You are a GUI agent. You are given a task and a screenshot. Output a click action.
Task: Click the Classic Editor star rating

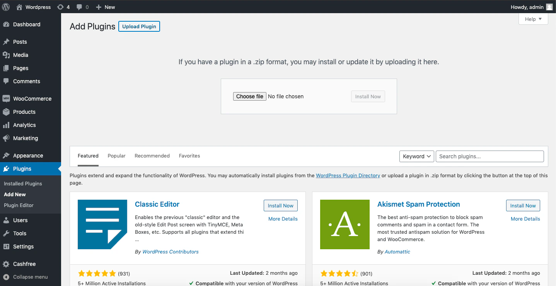click(x=97, y=274)
